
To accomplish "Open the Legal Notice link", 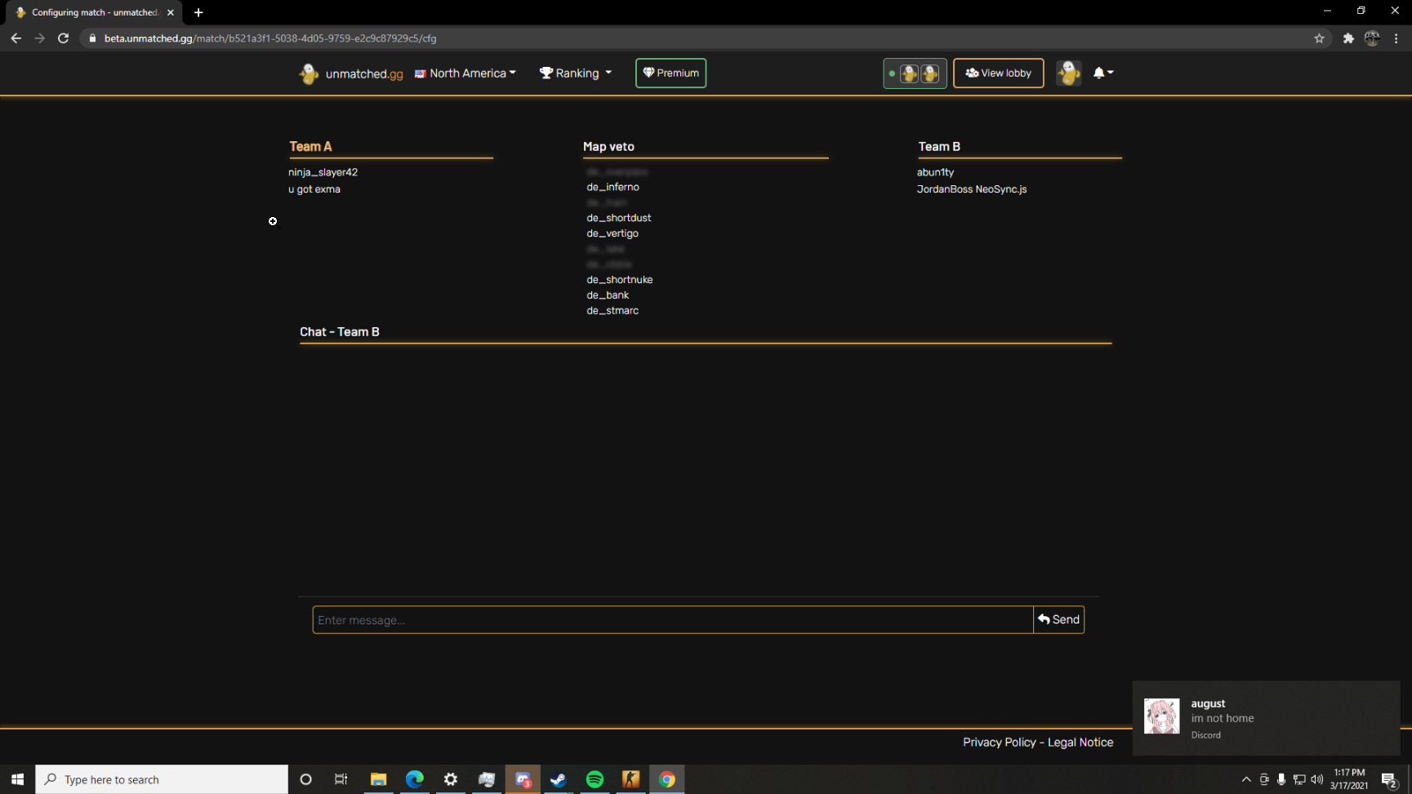I will click(1080, 743).
